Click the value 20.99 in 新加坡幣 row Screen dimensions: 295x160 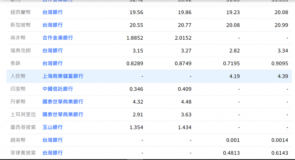click(x=281, y=25)
